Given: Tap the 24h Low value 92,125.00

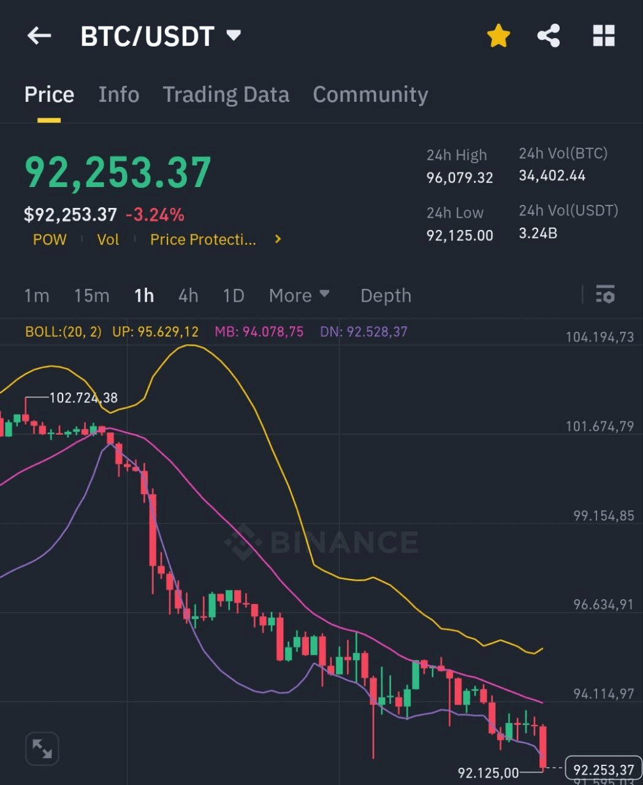Looking at the screenshot, I should tap(460, 235).
